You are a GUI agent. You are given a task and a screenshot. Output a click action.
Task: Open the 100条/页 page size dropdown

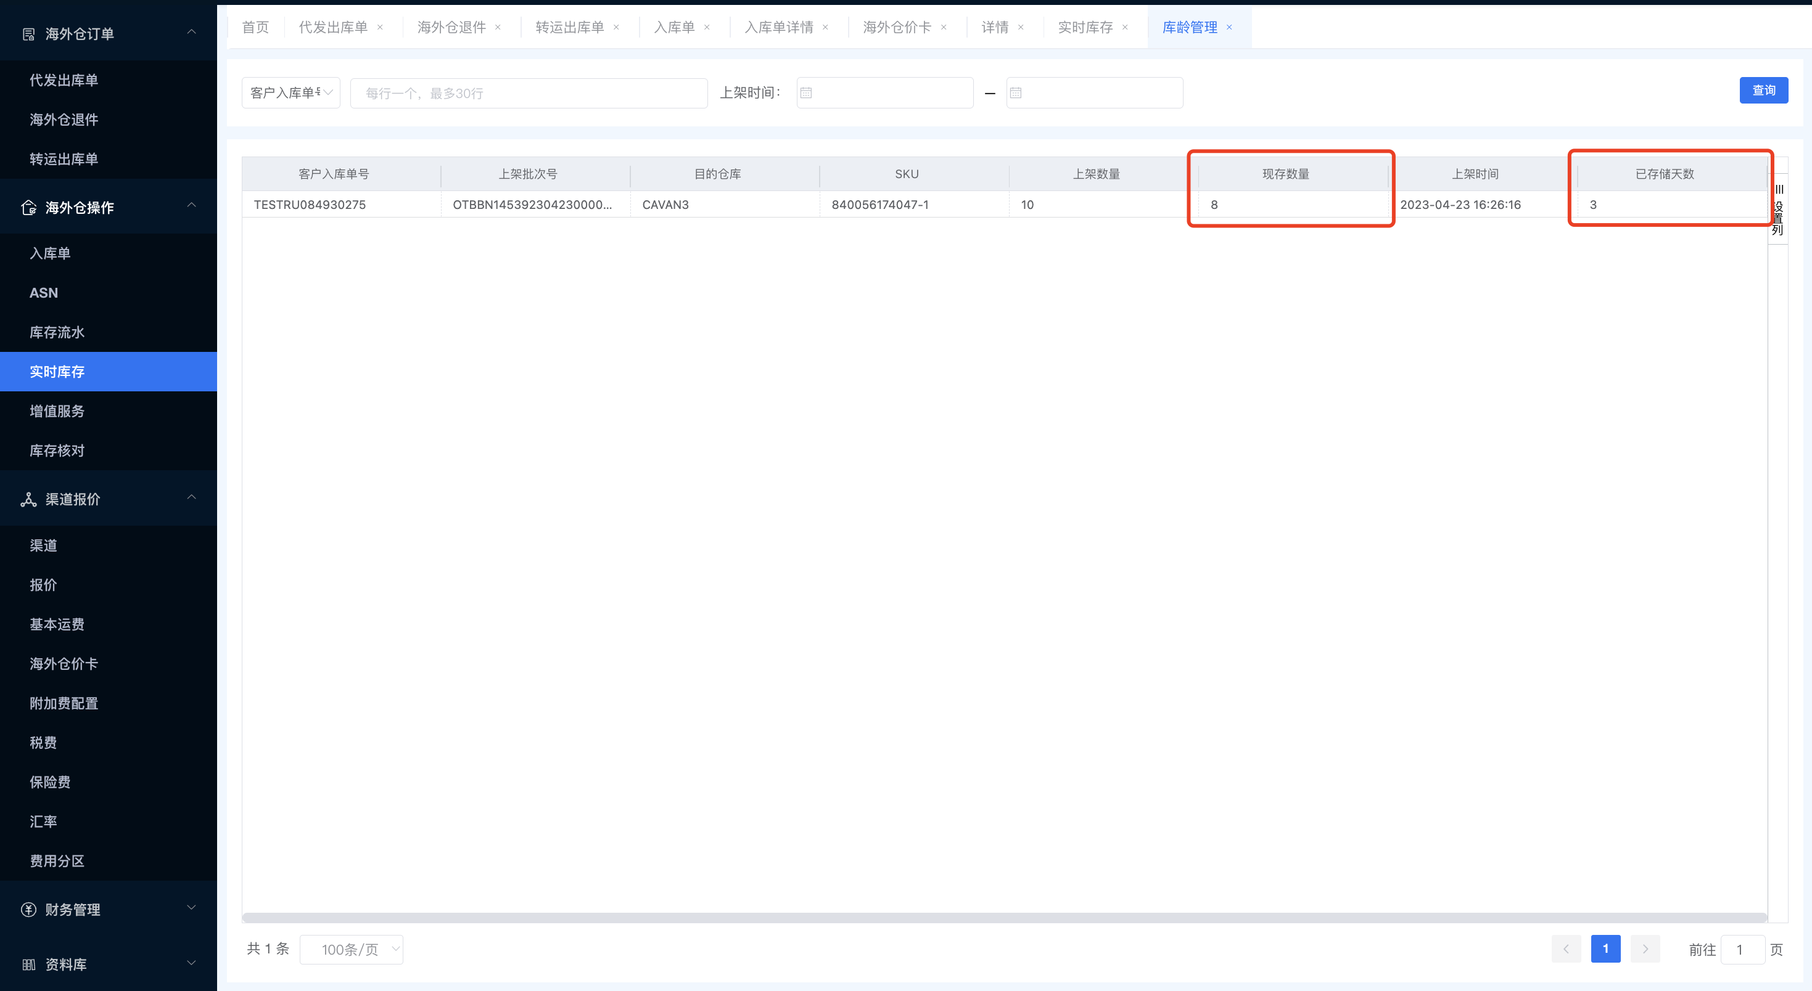(351, 950)
